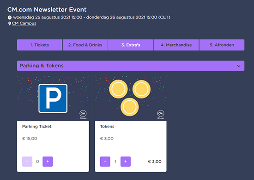
Task: Click the location pin icon beside CM Campus
Action: tap(10, 23)
